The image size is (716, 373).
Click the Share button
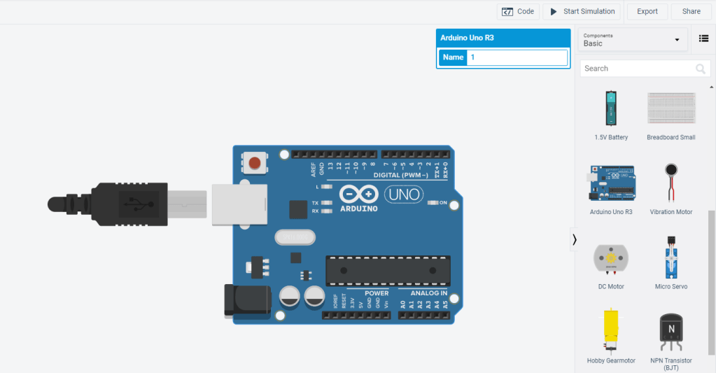(x=691, y=12)
